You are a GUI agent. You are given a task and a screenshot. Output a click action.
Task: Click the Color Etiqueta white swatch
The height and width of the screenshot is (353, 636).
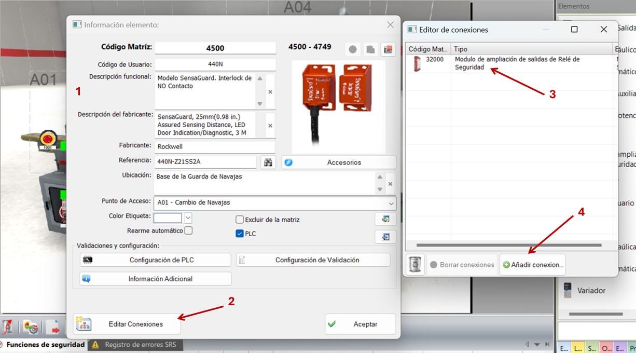[x=168, y=218]
